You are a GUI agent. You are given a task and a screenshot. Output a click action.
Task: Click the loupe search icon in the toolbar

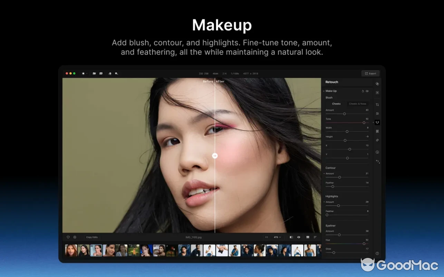click(117, 73)
